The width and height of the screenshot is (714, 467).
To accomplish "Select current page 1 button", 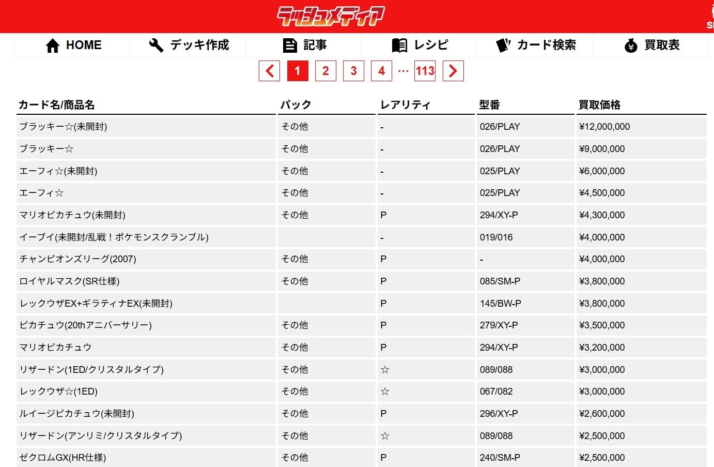I will 298,71.
